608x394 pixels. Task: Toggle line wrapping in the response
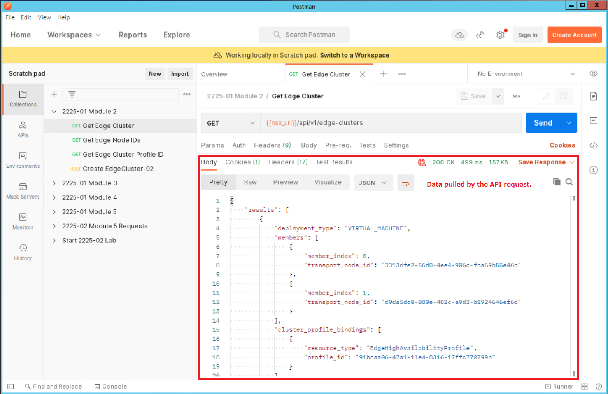pos(405,183)
